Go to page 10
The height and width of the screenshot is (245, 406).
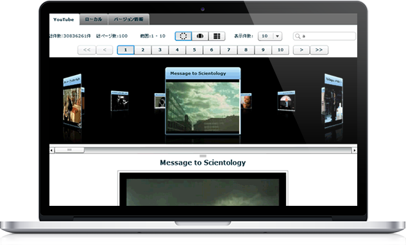tap(280, 50)
